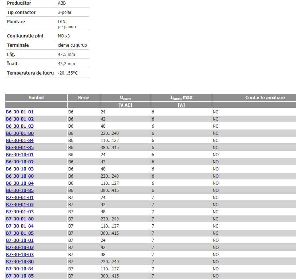296x280 pixels.
Task: Click the -20...55°C temperature value
Action: point(68,73)
